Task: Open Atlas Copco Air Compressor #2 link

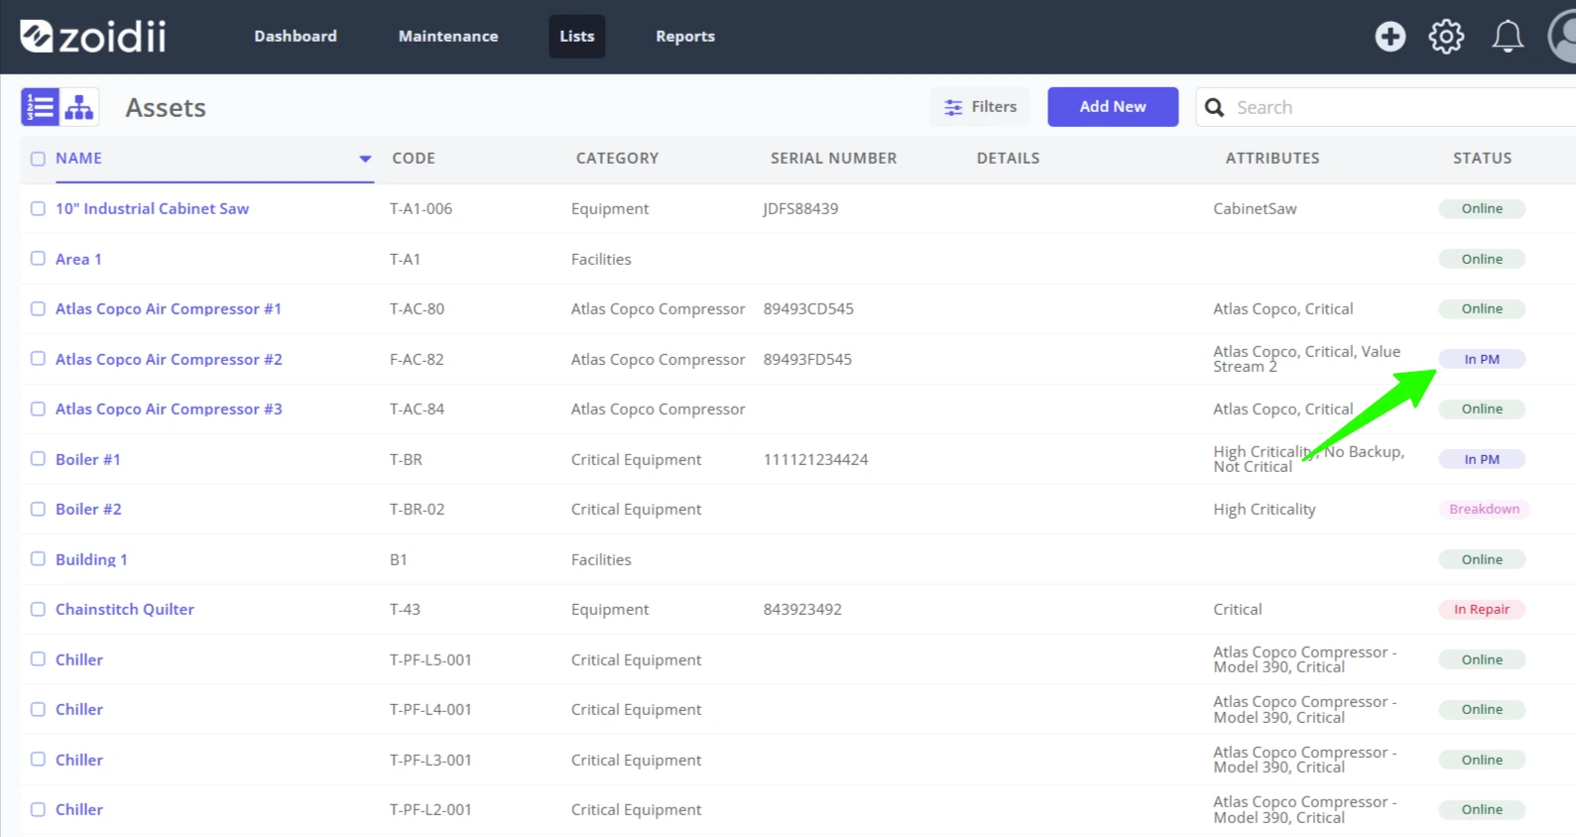Action: tap(169, 359)
